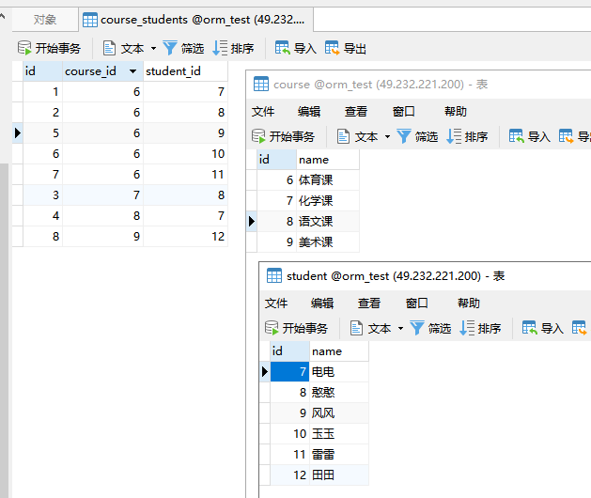Viewport: 591px width, 498px height.
Task: Select highlighted id cell 7 in student table
Action: tap(289, 372)
